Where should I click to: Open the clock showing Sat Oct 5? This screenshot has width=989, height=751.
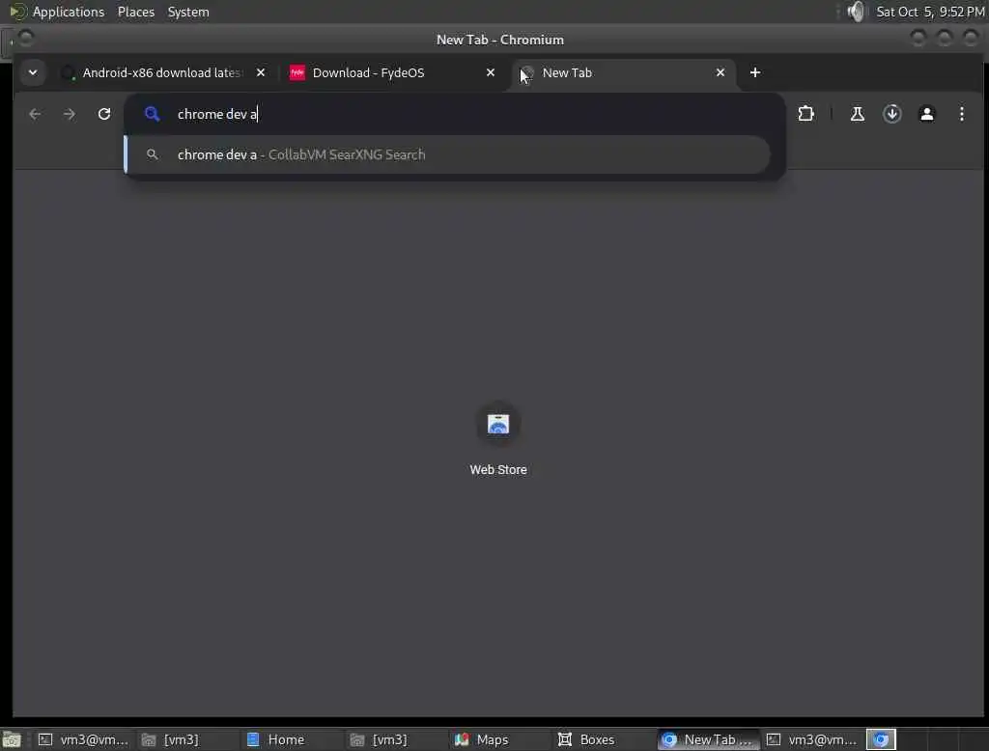point(930,12)
